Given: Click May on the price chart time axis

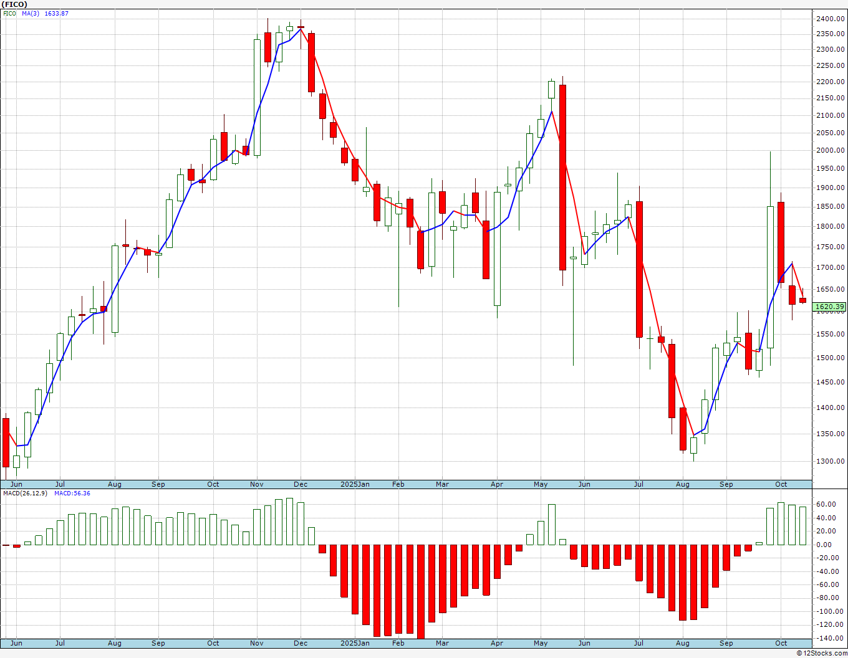Looking at the screenshot, I should [541, 484].
